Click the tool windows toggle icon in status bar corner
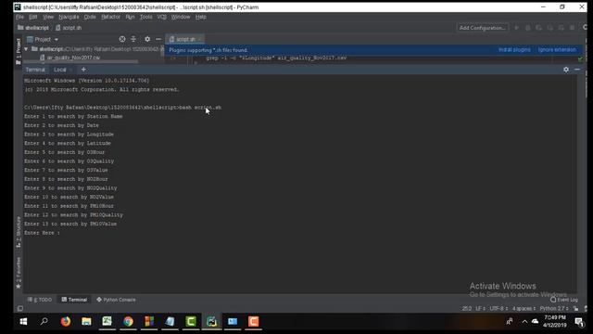593x334 pixels. (x=20, y=309)
